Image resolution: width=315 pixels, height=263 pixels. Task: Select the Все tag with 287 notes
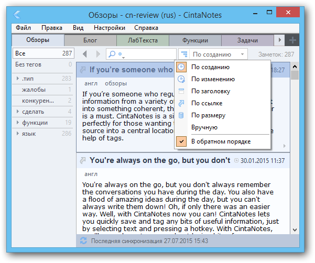point(44,53)
